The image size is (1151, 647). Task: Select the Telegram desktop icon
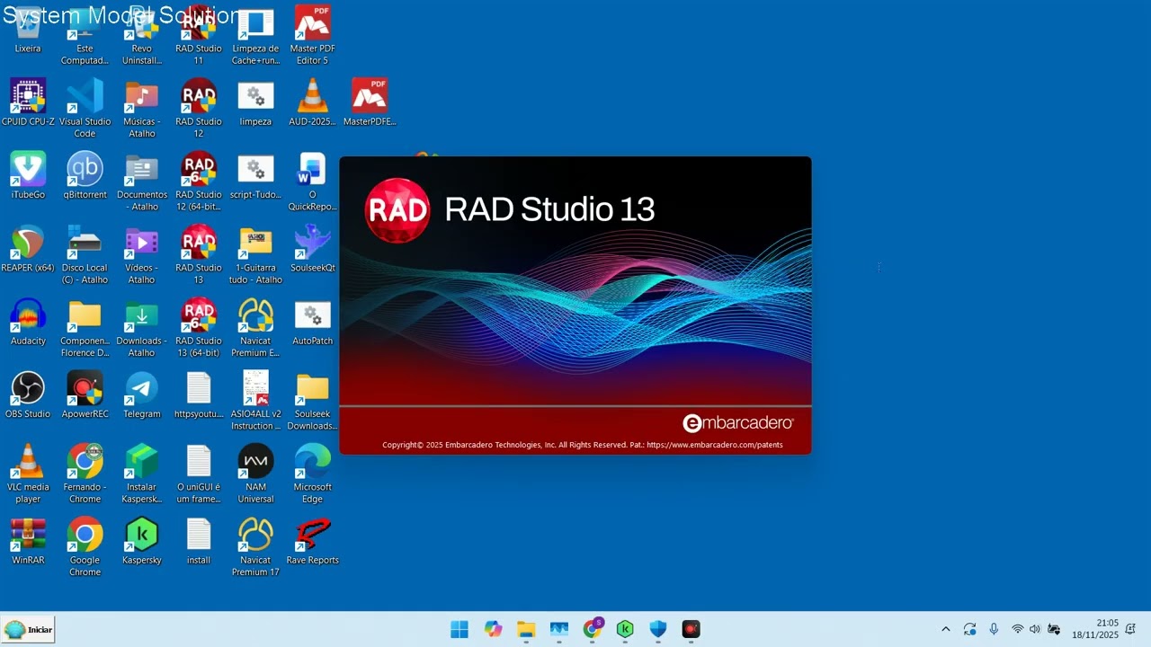pos(141,394)
